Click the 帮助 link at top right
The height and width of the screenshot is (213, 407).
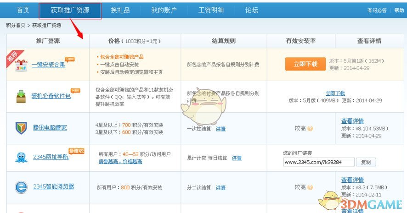pos(399,11)
